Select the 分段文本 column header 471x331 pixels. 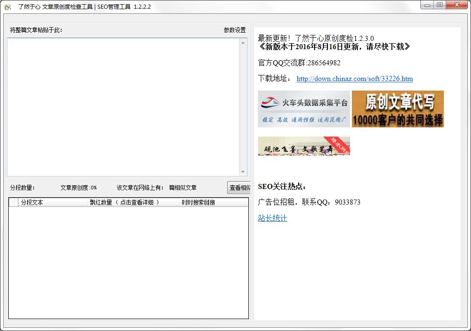click(x=53, y=202)
